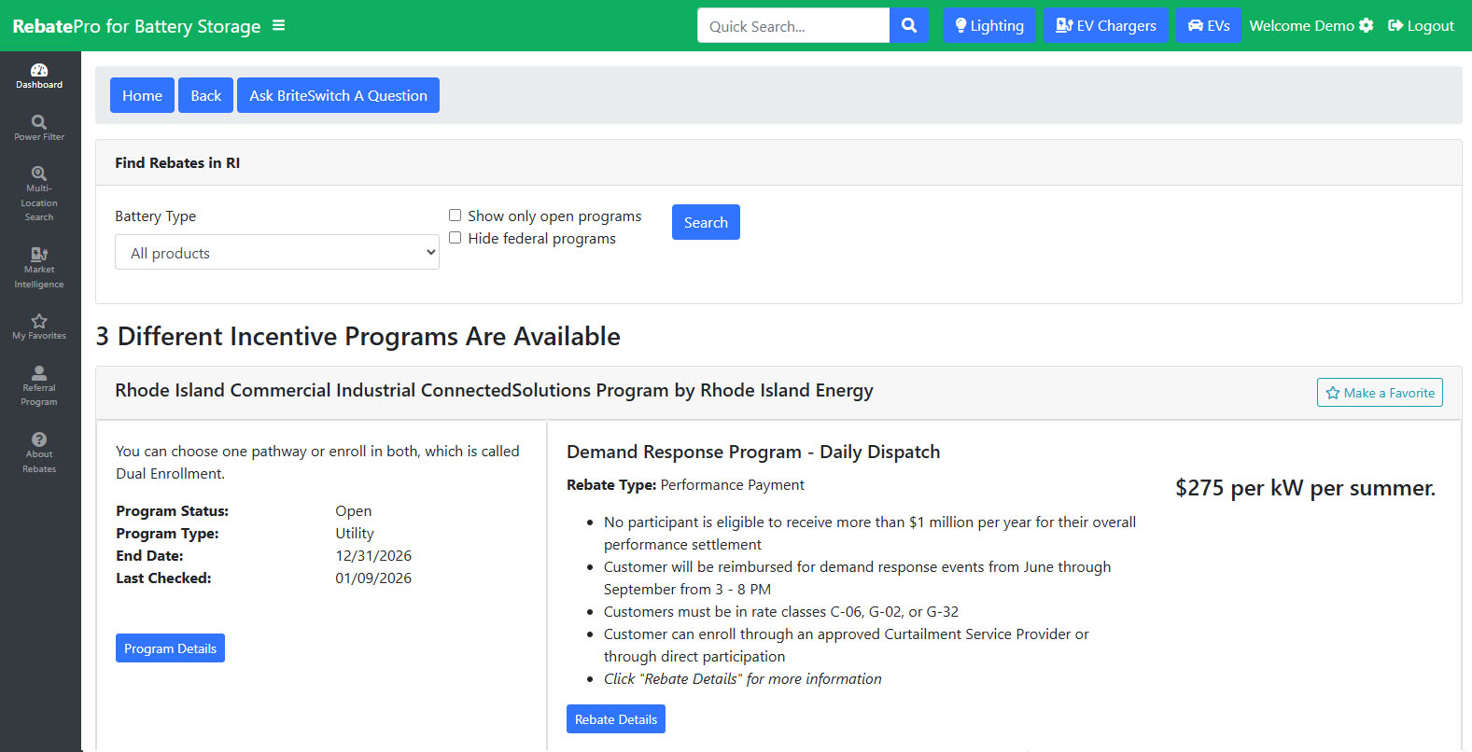The width and height of the screenshot is (1472, 752).
Task: Mark the ConnectedSolutions program as a Favorite
Action: tap(1380, 393)
